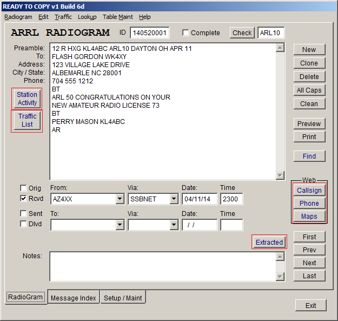Viewport: 338px width, 321px height.
Task: Click the line 'ALBEMARLE NC 28001'
Action: click(x=87, y=73)
